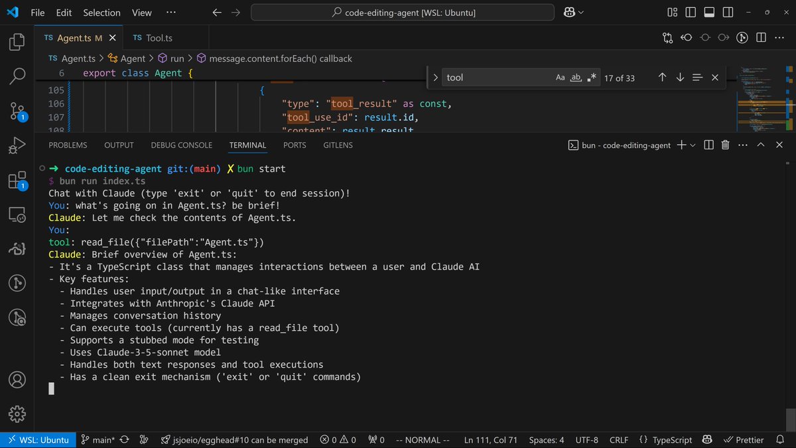Switch to the PROBLEMS panel tab

68,145
